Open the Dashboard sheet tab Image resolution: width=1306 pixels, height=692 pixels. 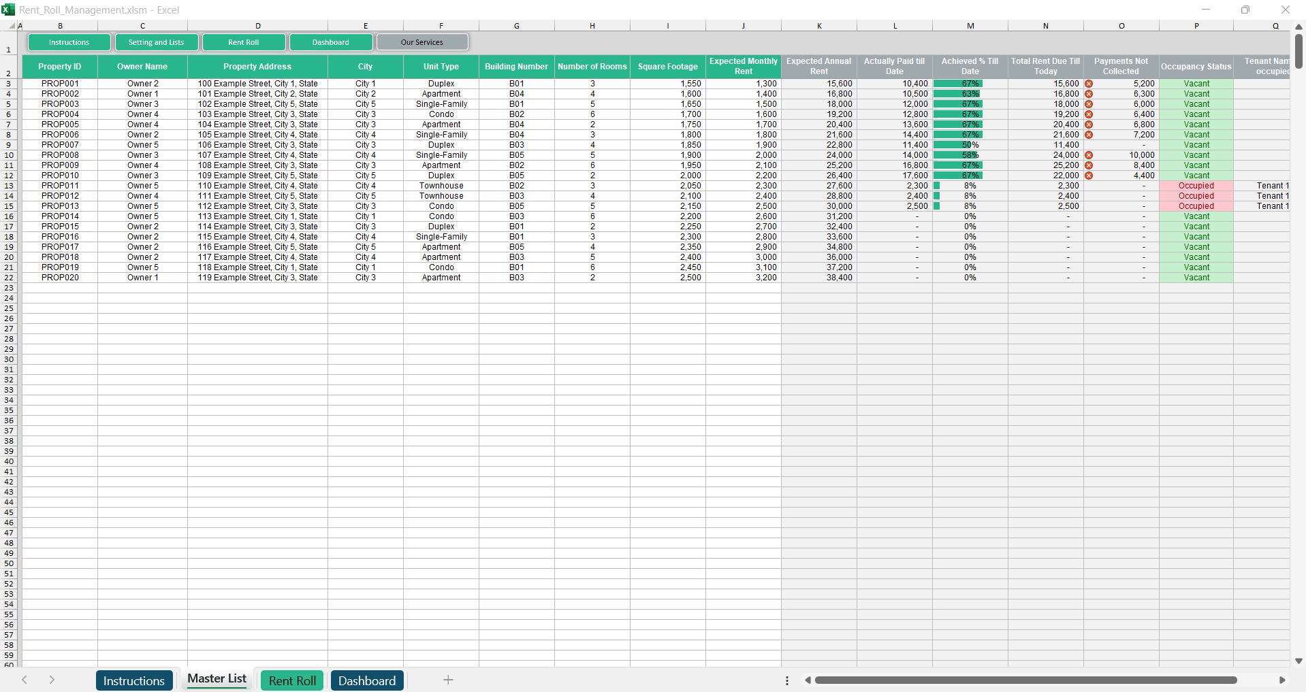coord(367,680)
